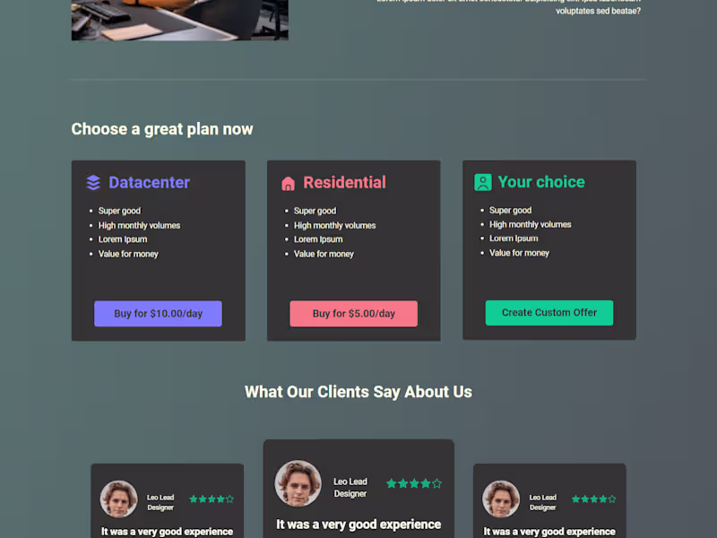Click the empty fifth star on center testimonial
The image size is (717, 538).
(437, 482)
